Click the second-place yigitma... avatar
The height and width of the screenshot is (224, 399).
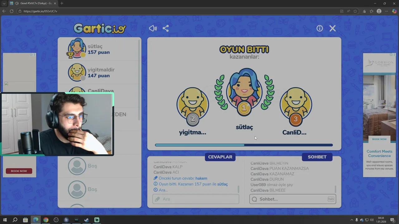[x=193, y=106]
